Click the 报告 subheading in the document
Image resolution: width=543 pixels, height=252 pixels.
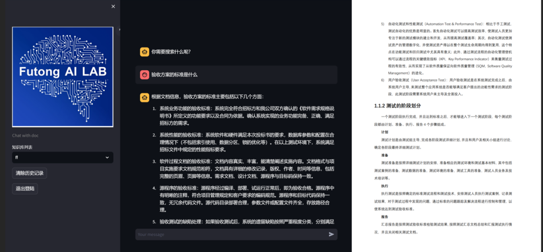(x=384, y=216)
